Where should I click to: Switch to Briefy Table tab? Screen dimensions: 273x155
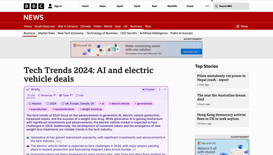pos(66,95)
